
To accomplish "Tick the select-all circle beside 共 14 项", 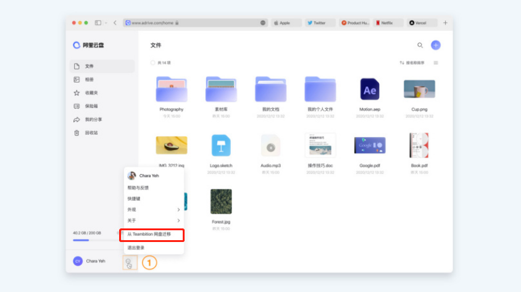I will (152, 62).
